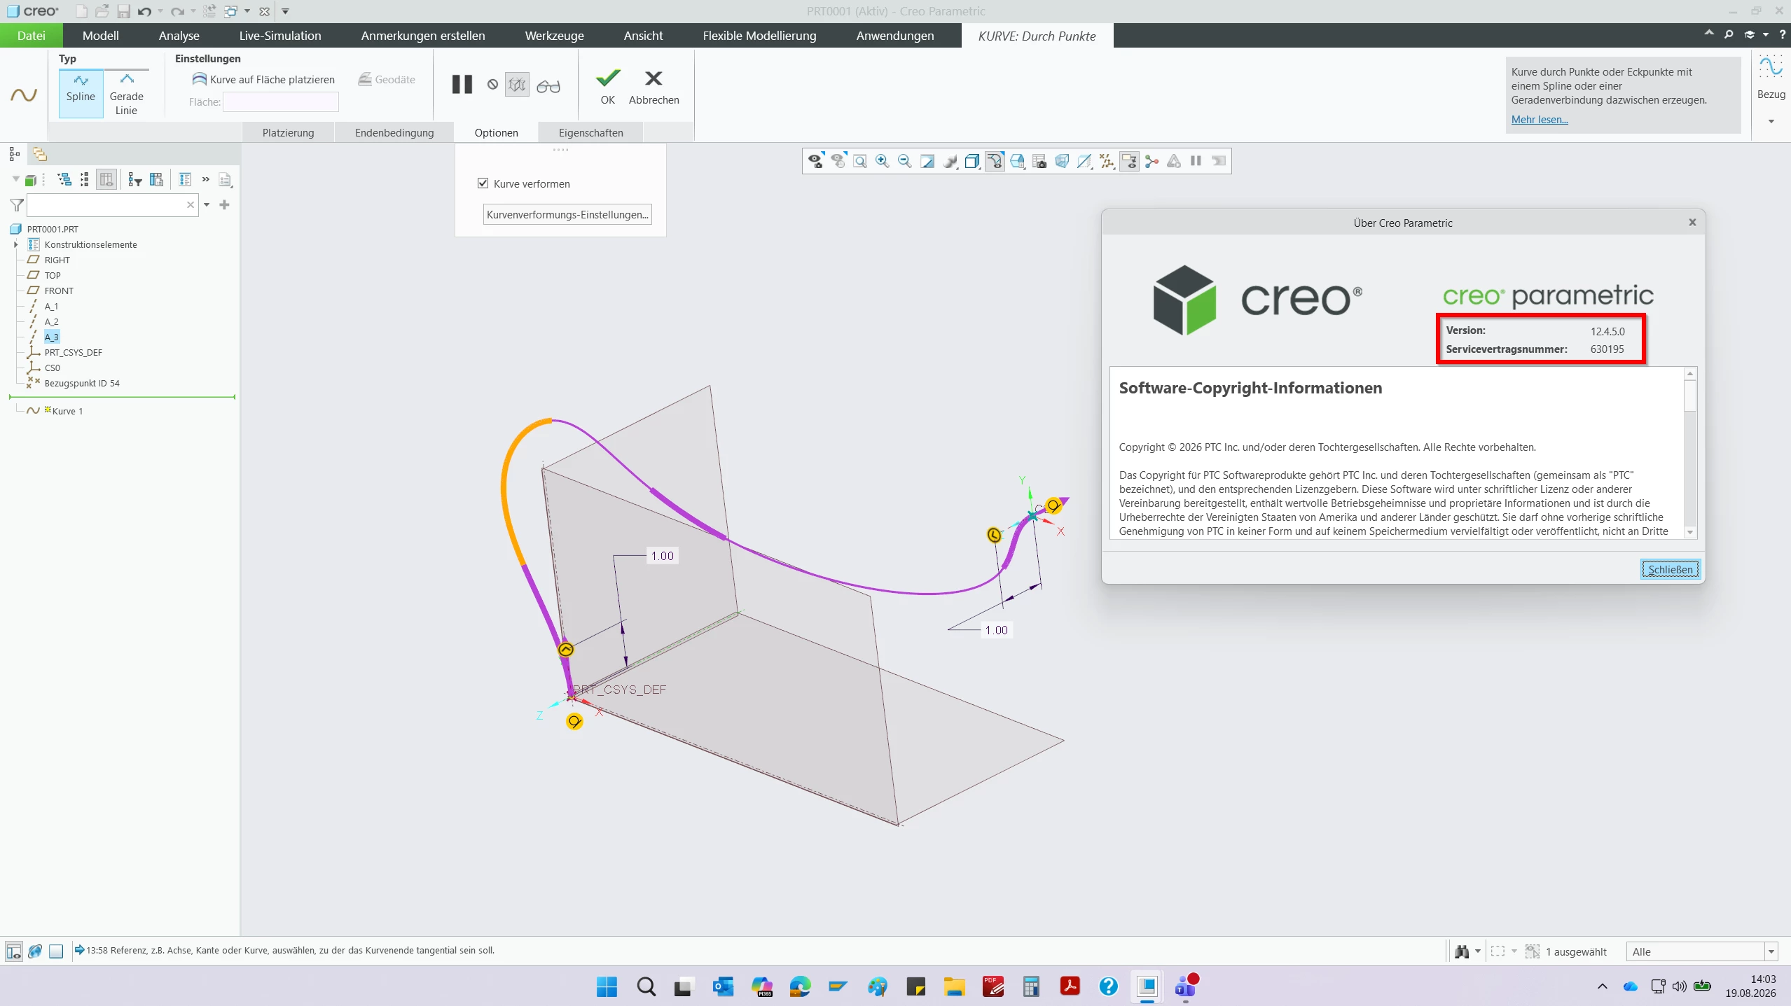Select the Spline curve type

(x=81, y=93)
